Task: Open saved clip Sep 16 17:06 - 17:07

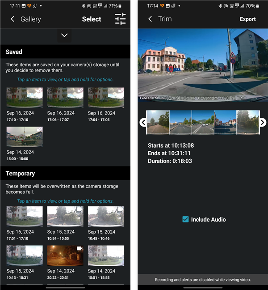Action: pos(65,98)
